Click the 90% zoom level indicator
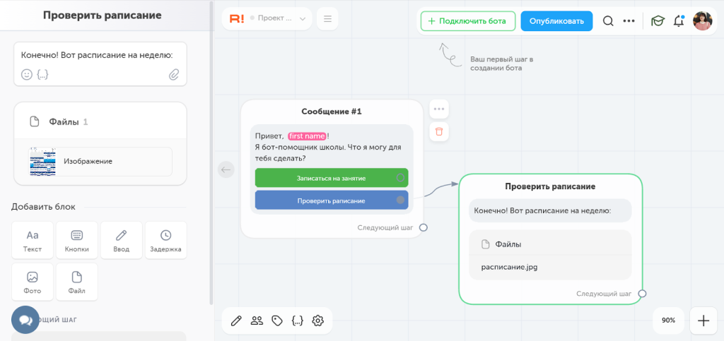The image size is (724, 341). point(668,321)
